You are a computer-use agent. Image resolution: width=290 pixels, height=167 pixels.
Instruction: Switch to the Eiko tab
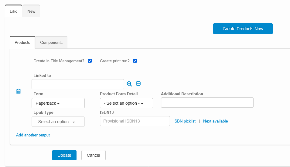pos(14,11)
